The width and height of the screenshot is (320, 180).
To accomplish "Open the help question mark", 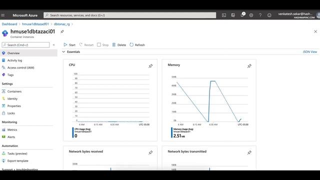I will point(260,15).
